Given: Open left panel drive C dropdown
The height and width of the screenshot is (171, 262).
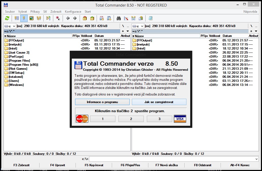Looking at the screenshot, I should pos(10,26).
